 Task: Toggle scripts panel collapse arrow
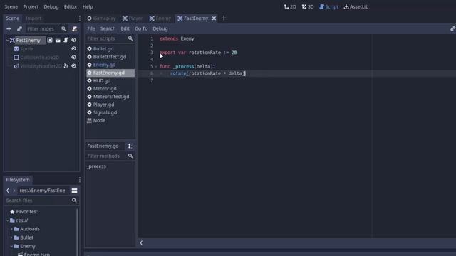pos(141,243)
